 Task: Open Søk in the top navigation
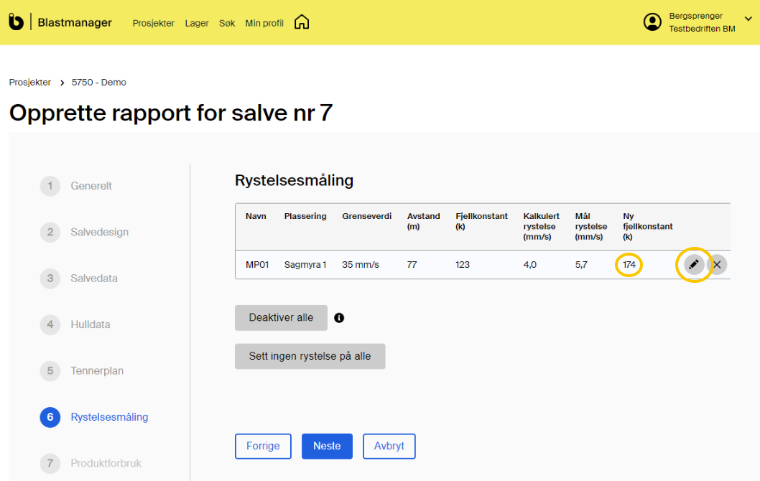(x=227, y=23)
